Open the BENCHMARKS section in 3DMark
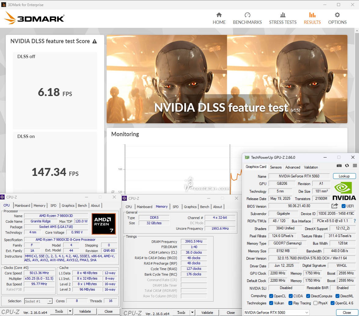Screen dimensions: 359x316 coord(247,18)
